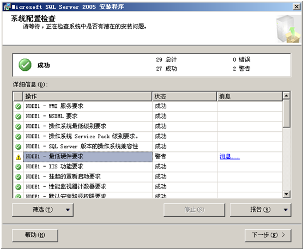The height and width of the screenshot is (250, 304).
Task: Click the 详细信息(D) label
Action: [31, 84]
